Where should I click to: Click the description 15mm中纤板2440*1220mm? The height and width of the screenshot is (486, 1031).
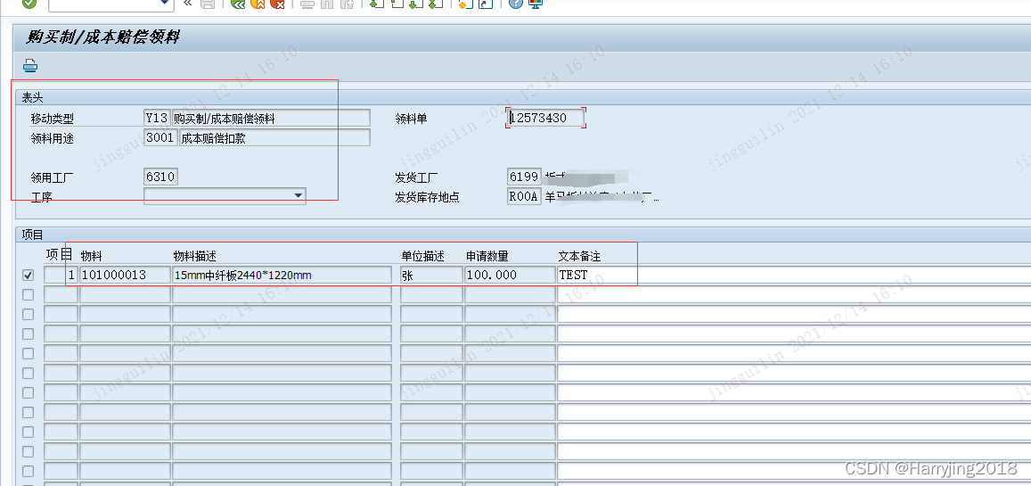[282, 275]
